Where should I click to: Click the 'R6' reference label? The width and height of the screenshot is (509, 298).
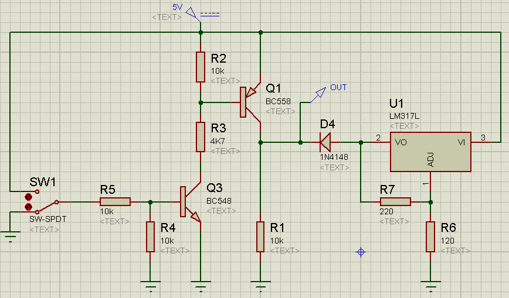coord(448,228)
